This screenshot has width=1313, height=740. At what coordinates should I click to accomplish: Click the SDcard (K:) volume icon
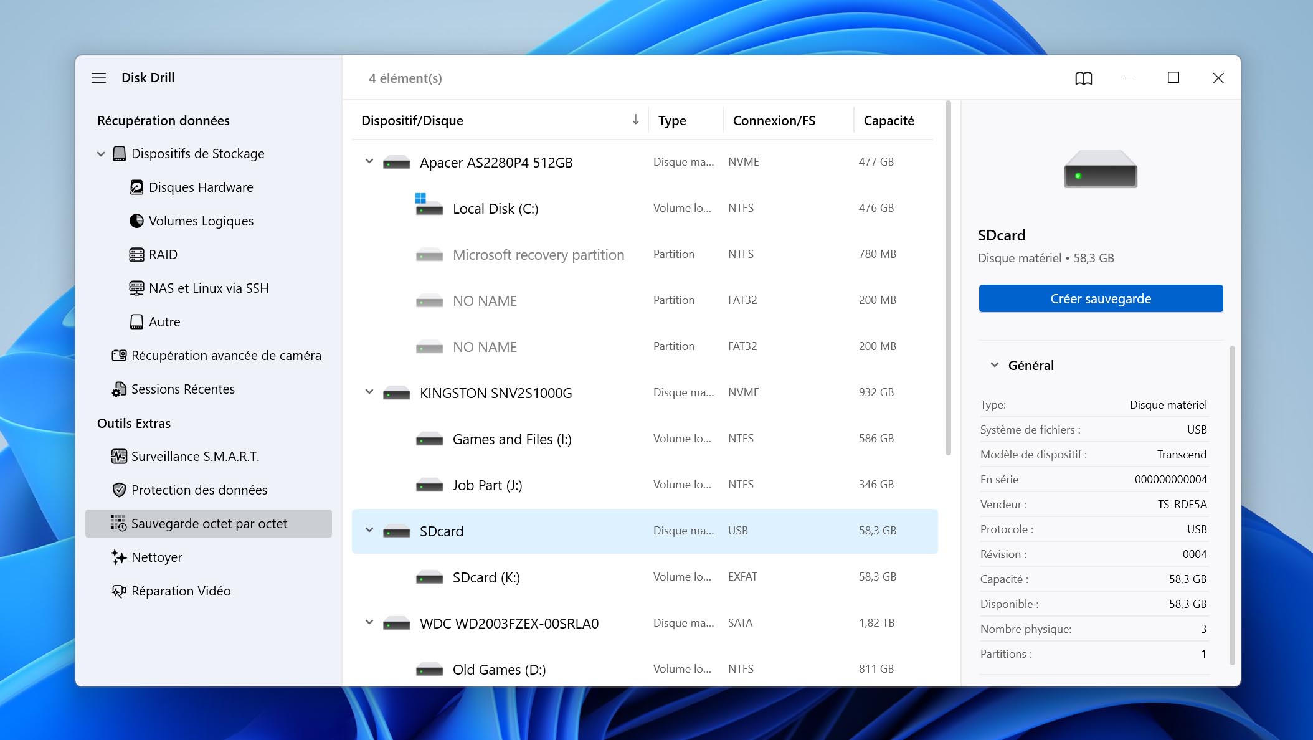[430, 578]
